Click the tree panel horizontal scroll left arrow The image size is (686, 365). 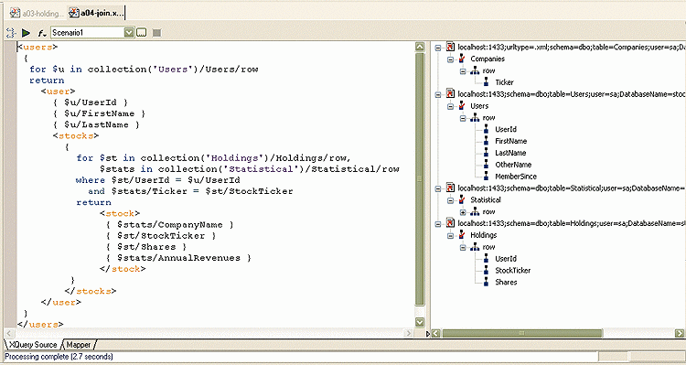[x=435, y=334]
